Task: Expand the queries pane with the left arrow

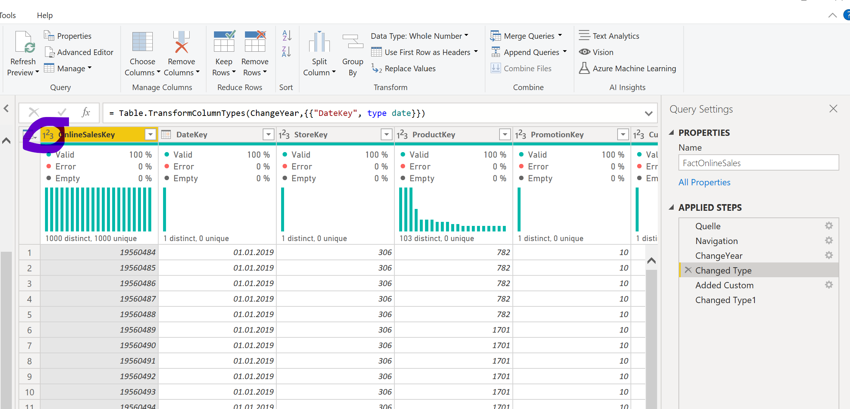Action: pyautogui.click(x=6, y=109)
